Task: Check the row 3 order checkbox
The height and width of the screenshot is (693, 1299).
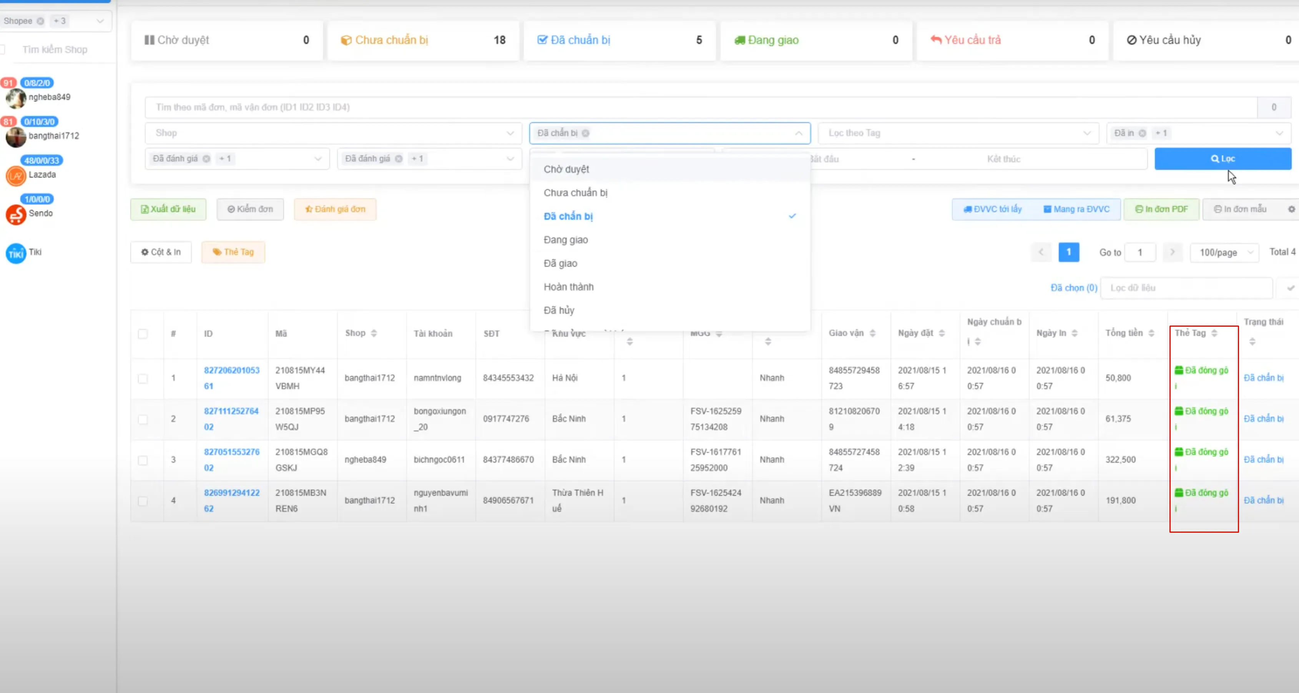Action: coord(143,460)
